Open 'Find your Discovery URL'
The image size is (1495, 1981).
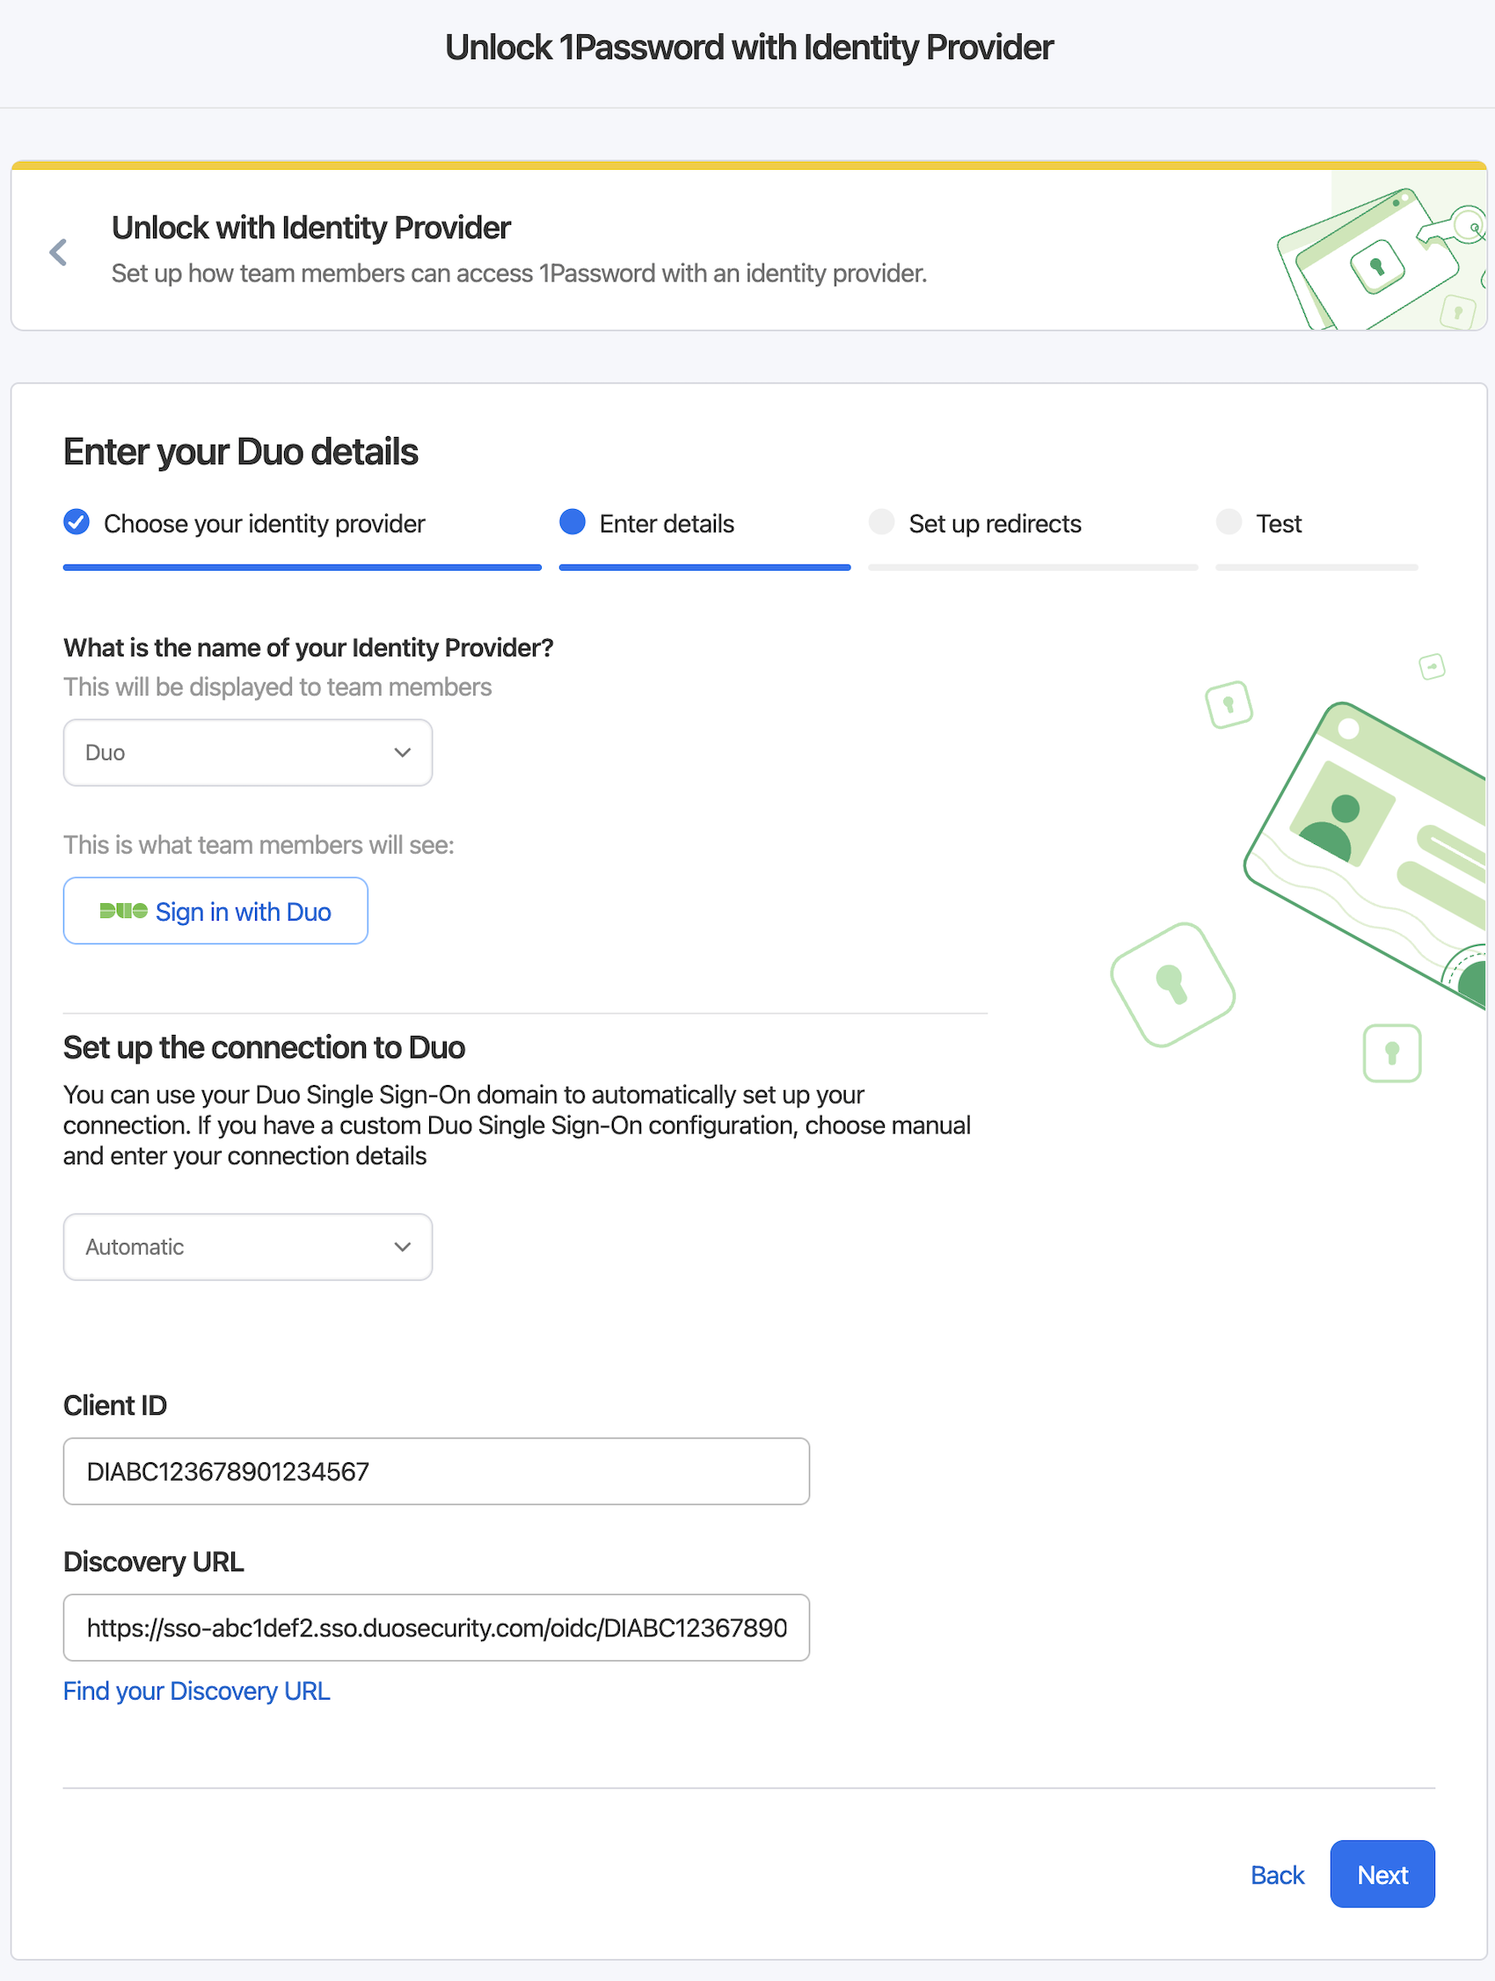[196, 1691]
